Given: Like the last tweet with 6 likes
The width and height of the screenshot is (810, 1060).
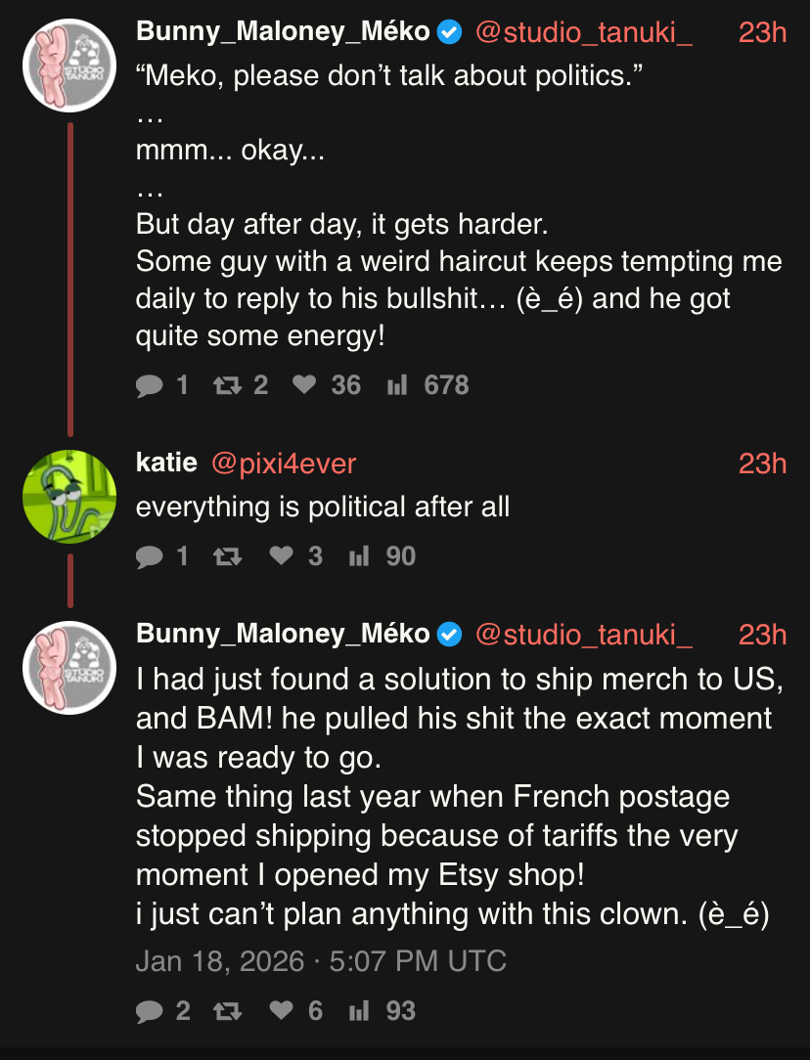Looking at the screenshot, I should [281, 1010].
